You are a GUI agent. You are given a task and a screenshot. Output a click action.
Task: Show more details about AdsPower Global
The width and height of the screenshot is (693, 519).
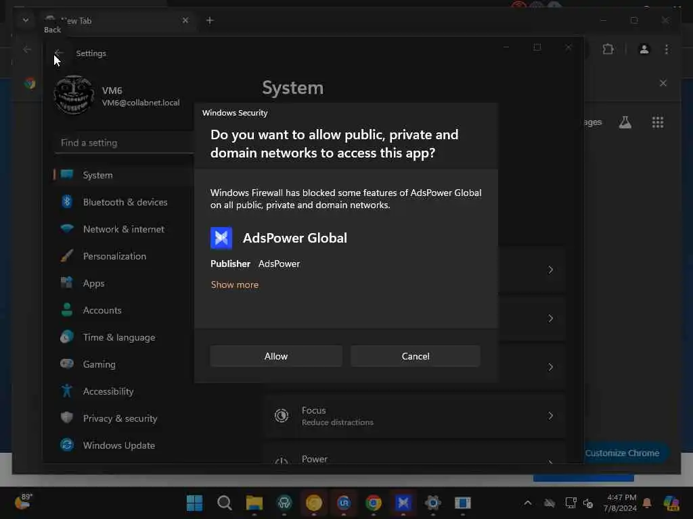click(235, 285)
